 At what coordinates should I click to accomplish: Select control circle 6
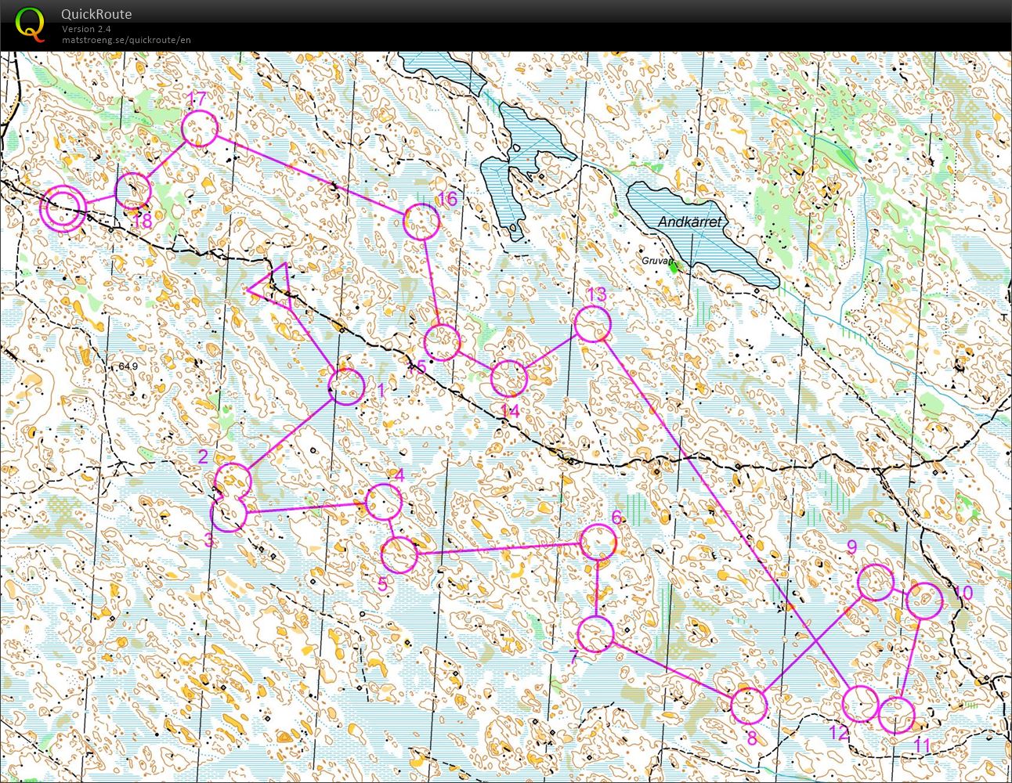point(599,542)
